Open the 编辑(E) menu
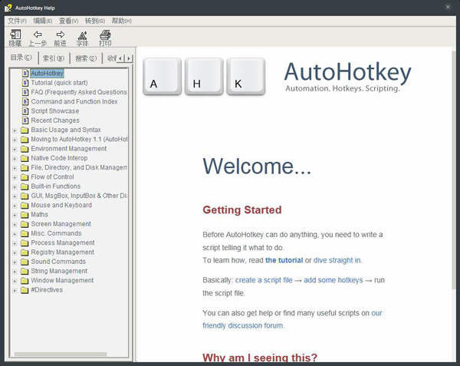The width and height of the screenshot is (460, 366). click(43, 21)
